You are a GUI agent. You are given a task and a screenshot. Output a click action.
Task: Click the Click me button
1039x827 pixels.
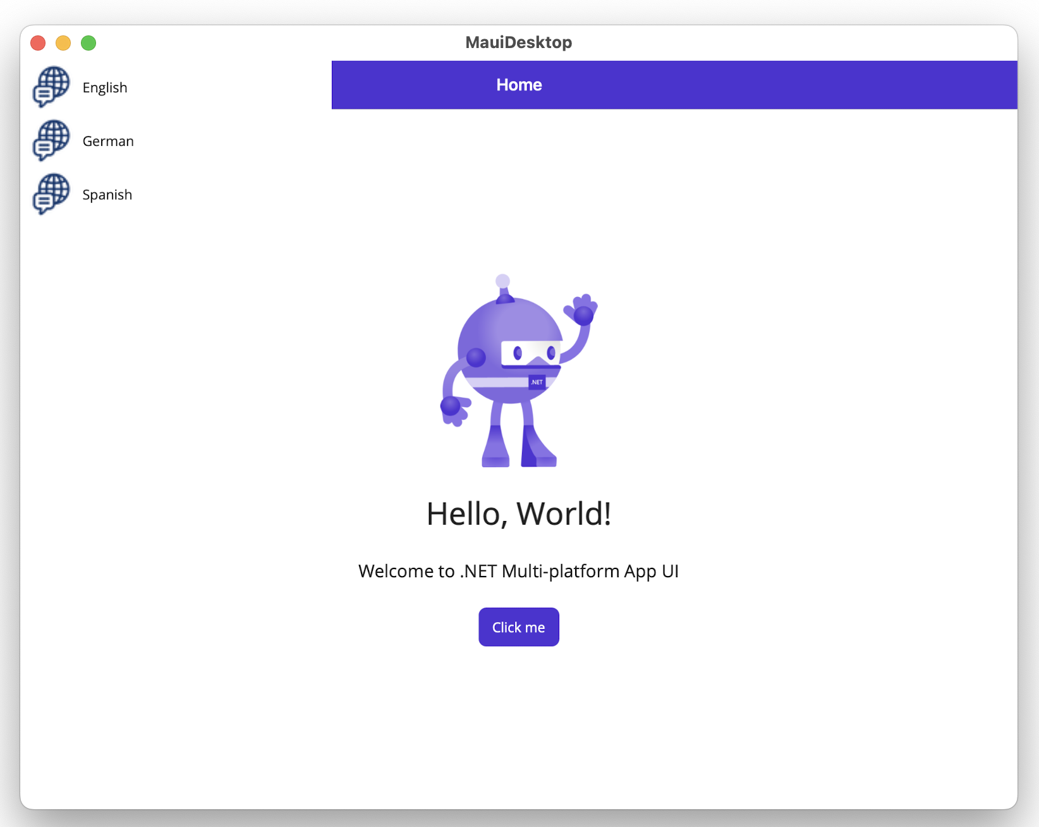click(519, 627)
